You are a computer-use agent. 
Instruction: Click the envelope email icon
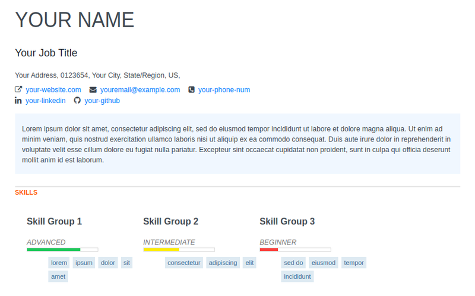point(93,90)
